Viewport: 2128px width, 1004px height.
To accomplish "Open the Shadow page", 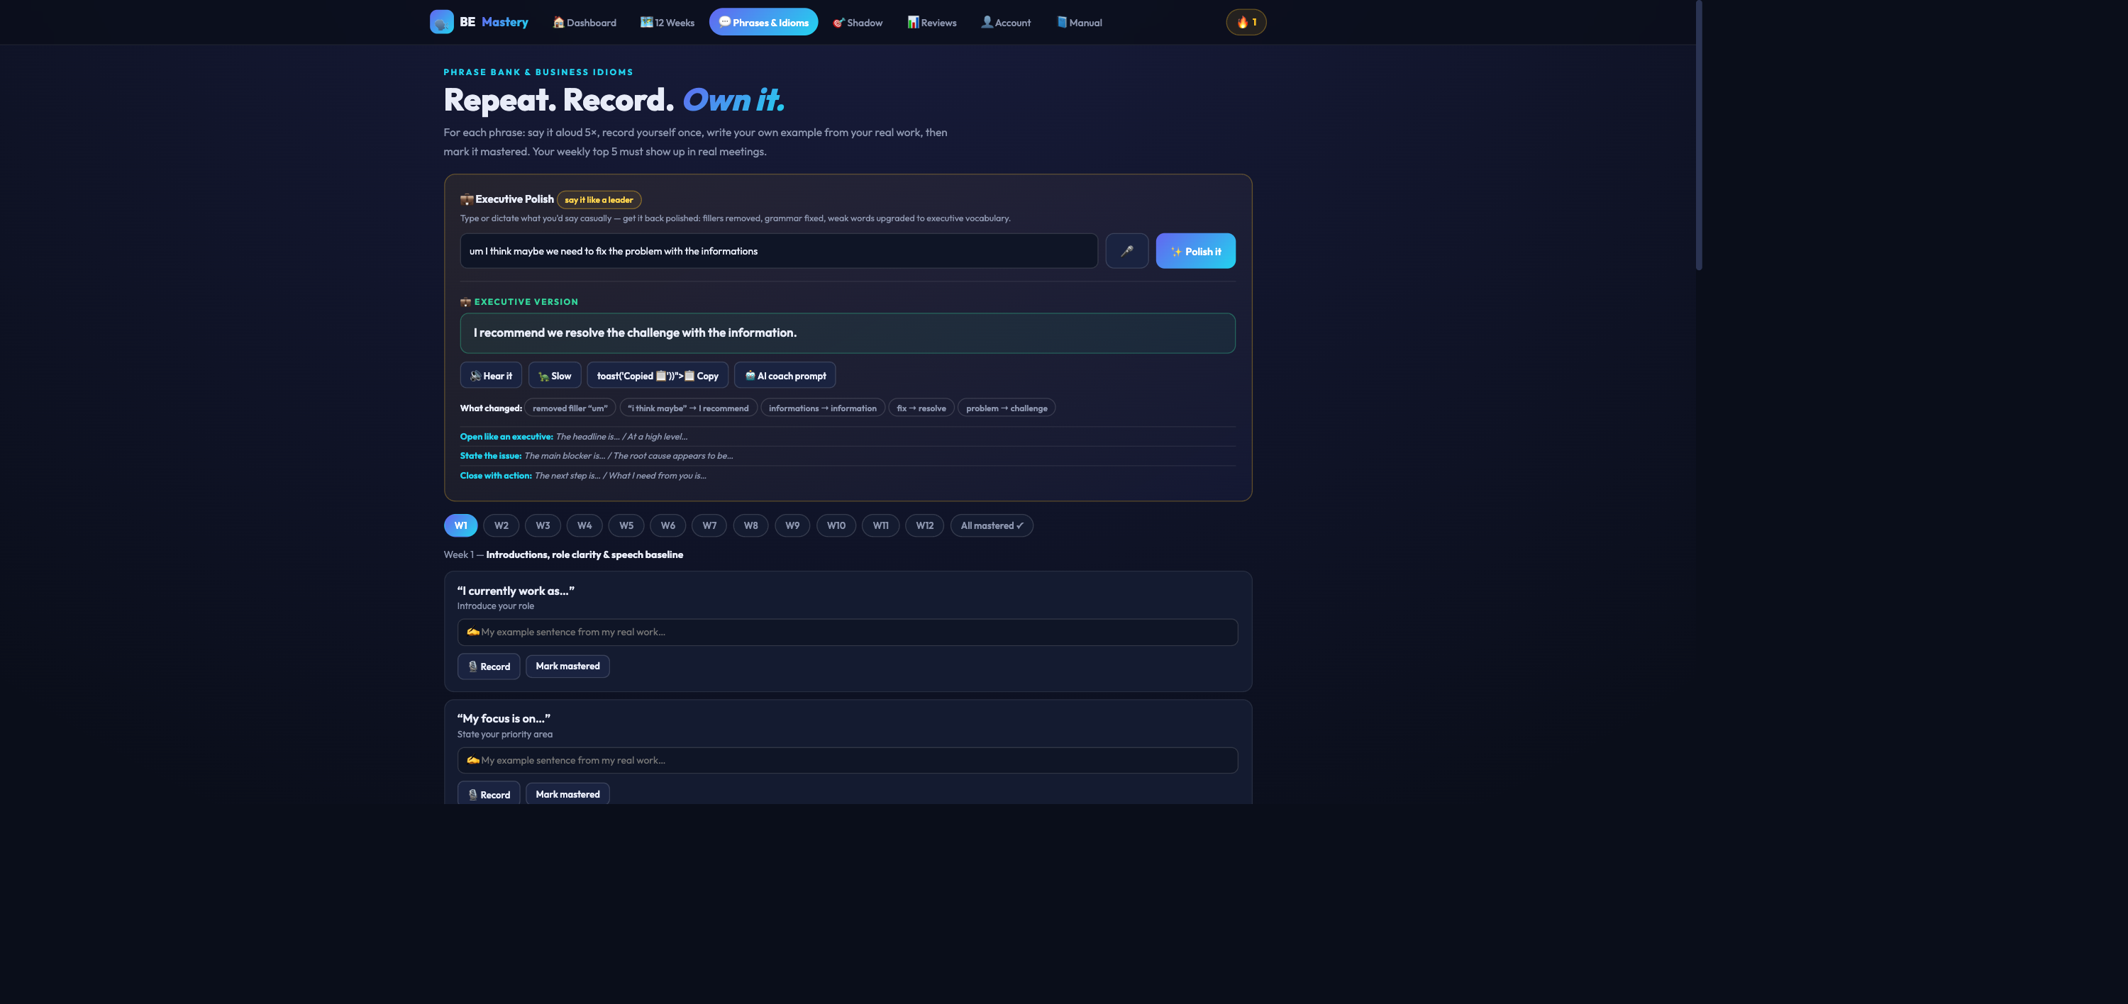I will pyautogui.click(x=858, y=22).
